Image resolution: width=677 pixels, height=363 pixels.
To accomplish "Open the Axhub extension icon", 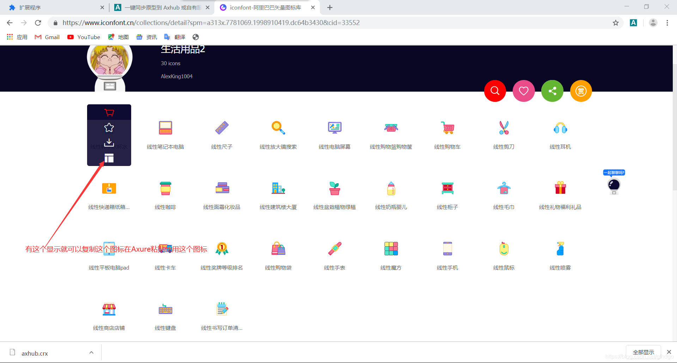I will point(633,23).
